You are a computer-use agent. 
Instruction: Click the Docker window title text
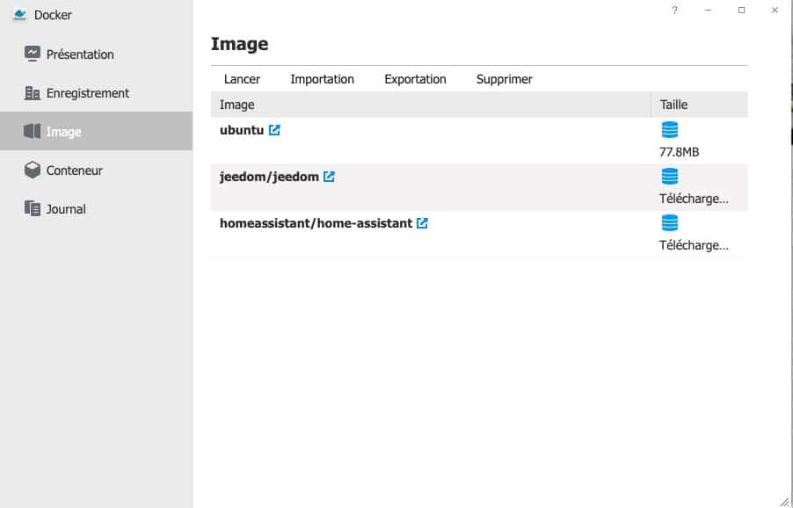click(x=53, y=15)
